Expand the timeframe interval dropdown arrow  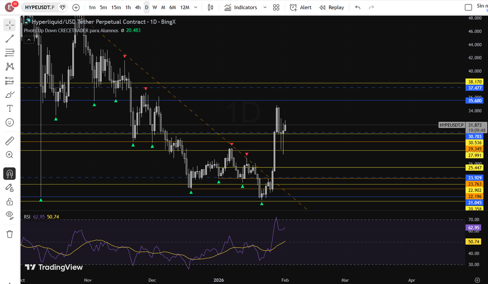196,7
